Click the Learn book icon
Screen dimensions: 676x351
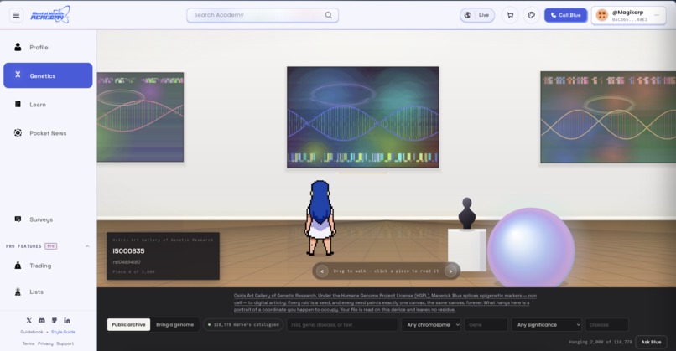click(18, 104)
